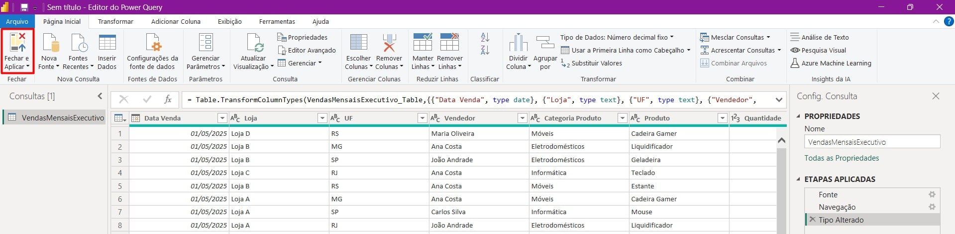955x234 pixels.
Task: Open Loja column filter dropdown
Action: [x=322, y=118]
